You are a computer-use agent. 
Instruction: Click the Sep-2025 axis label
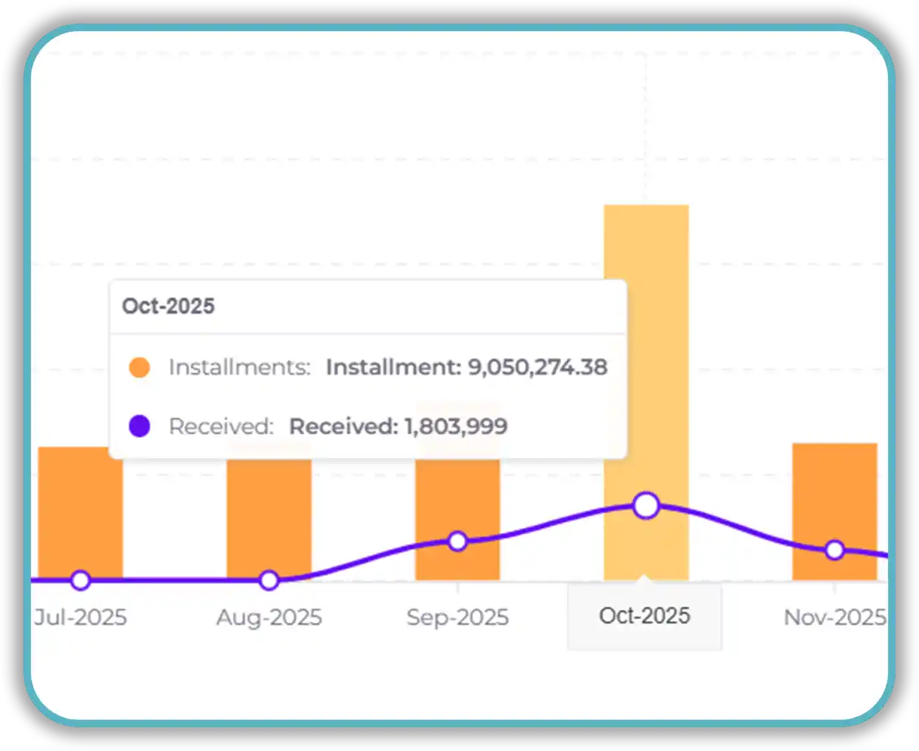click(x=457, y=617)
